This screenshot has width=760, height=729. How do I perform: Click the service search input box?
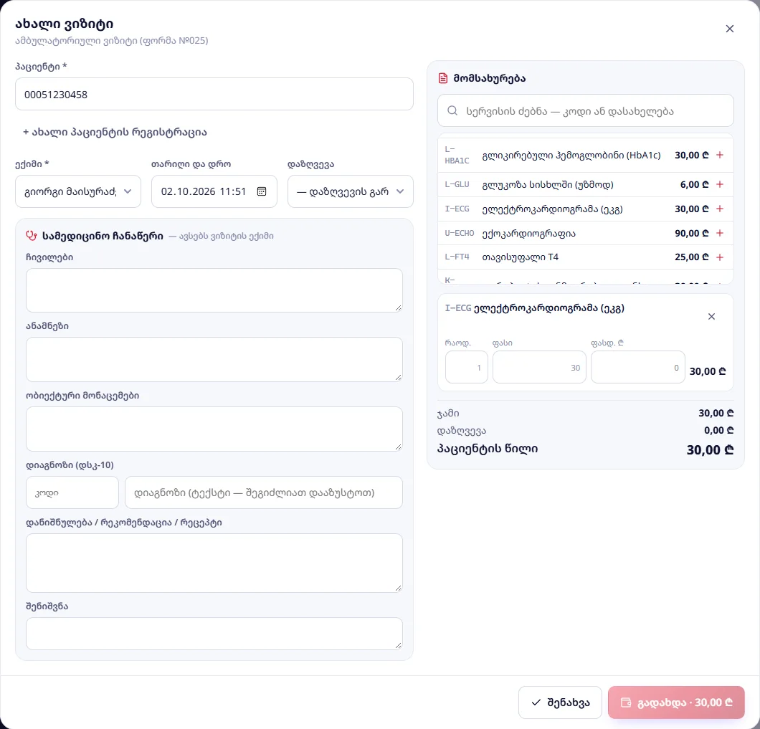tap(586, 110)
